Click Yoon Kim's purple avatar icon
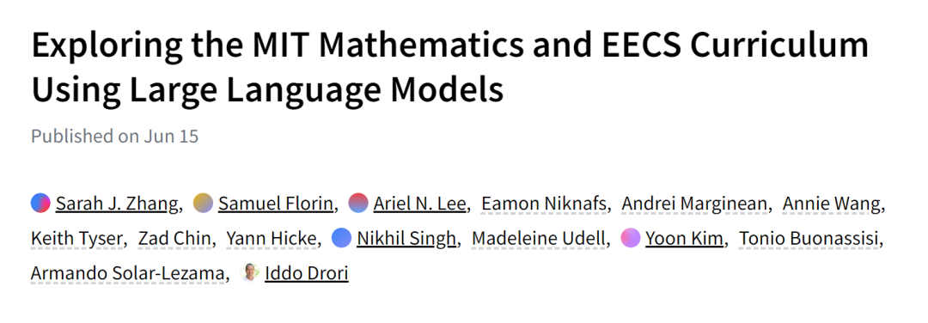Image resolution: width=928 pixels, height=323 pixels. 631,238
